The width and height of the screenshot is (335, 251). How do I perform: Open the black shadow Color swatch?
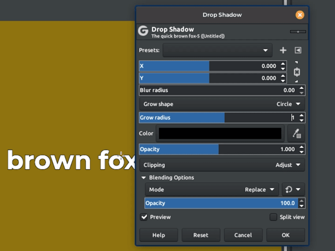220,133
